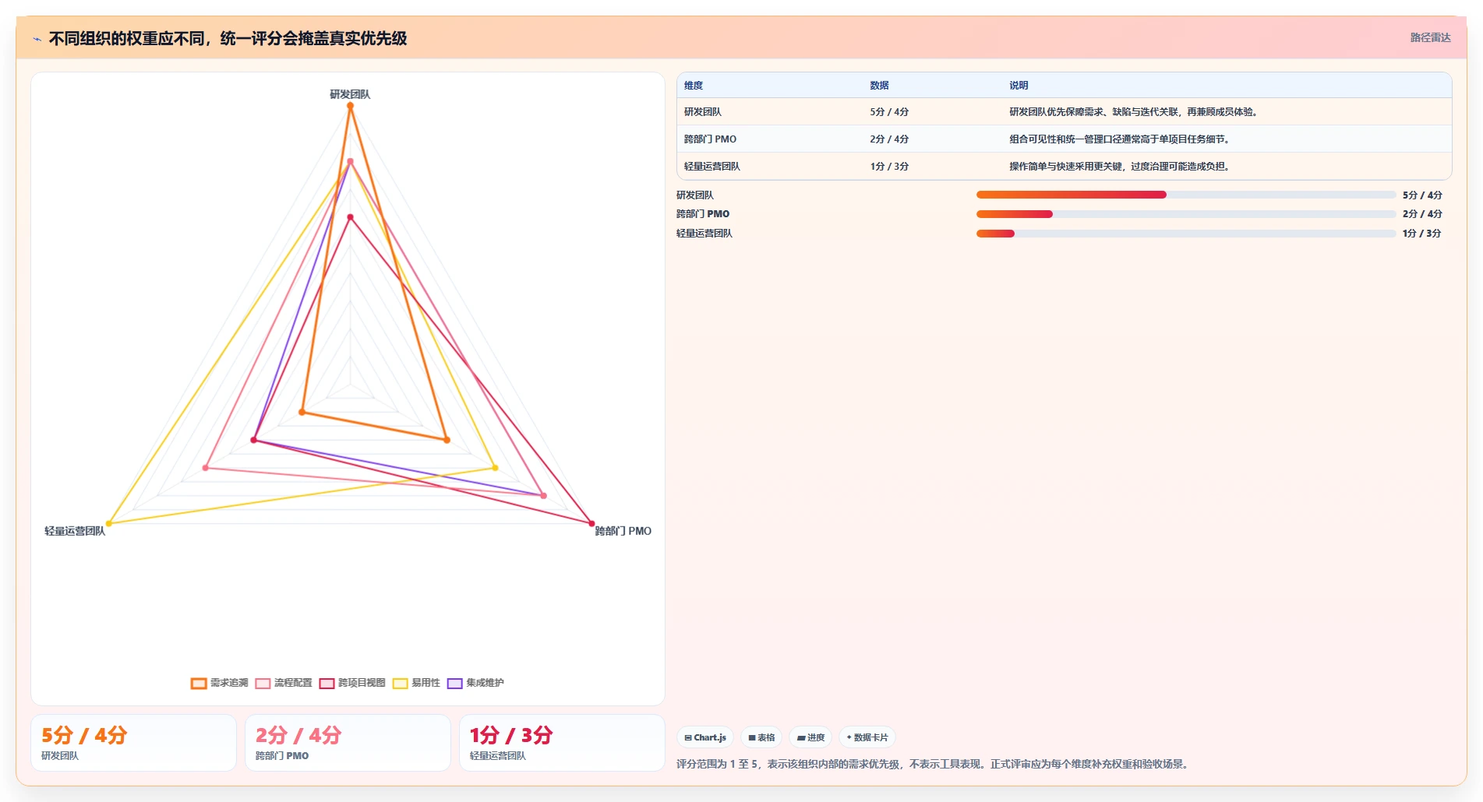Click the 数据卡片 tag chip
This screenshot has width=1483, height=802.
tap(867, 737)
